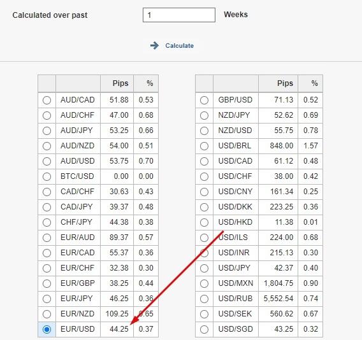Click the 223.25 pips value for USD/DKK
This screenshot has width=362, height=340.
(x=282, y=207)
